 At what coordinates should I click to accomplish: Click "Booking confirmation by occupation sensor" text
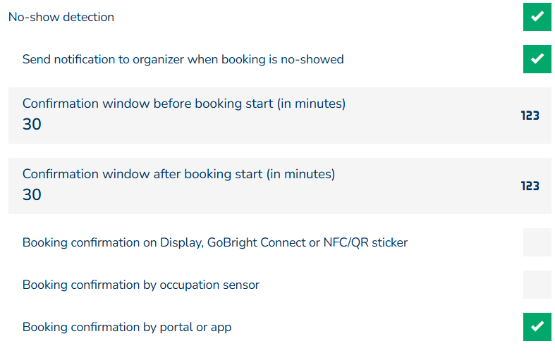pos(141,285)
